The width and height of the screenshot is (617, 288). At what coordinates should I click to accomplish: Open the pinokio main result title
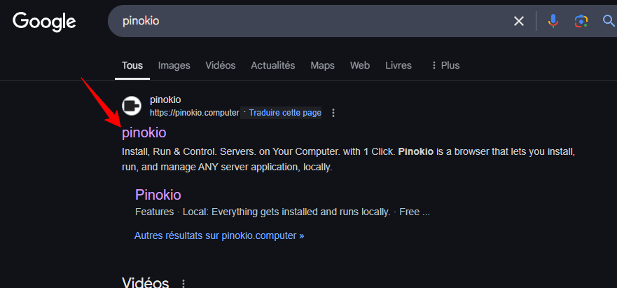pos(144,133)
